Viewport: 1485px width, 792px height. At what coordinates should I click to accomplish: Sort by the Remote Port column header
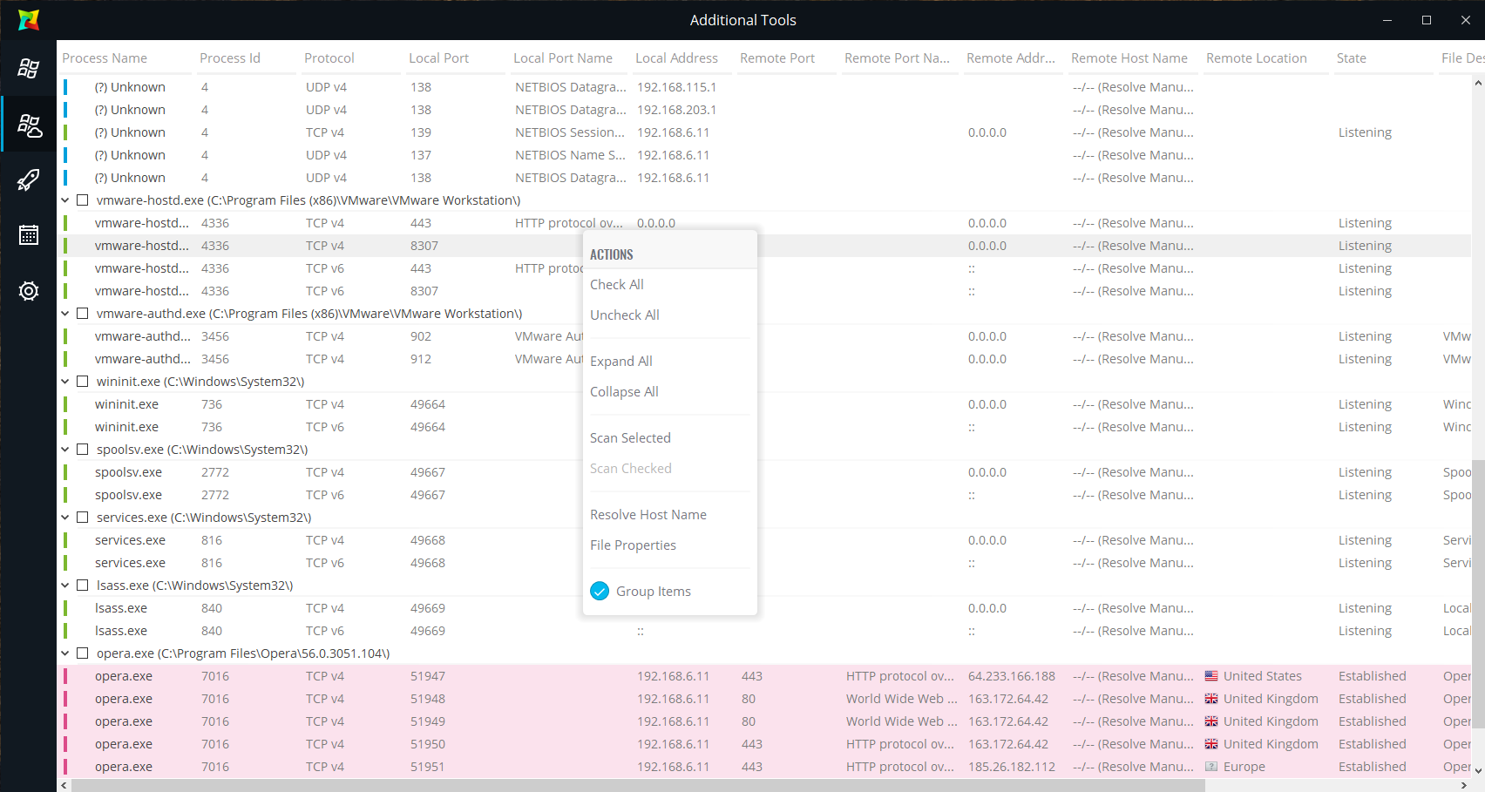pos(777,58)
